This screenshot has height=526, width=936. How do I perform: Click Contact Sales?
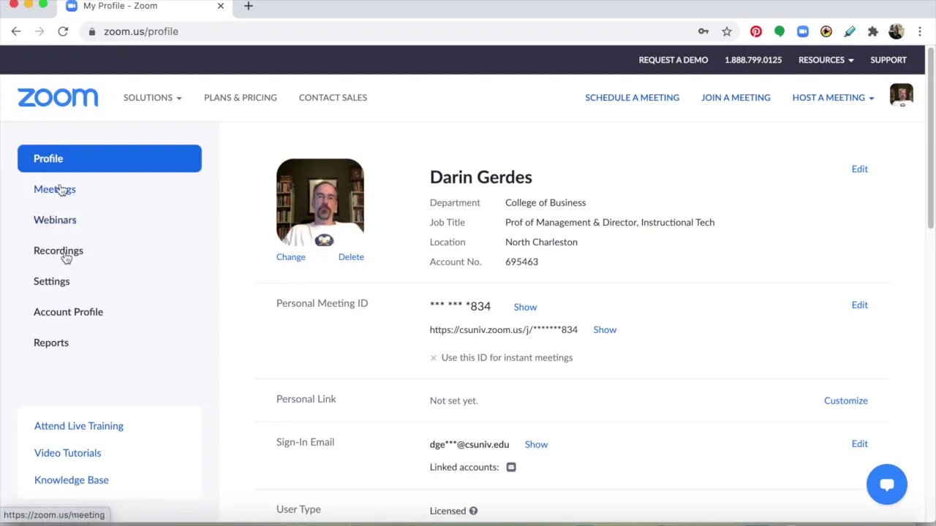point(333,97)
